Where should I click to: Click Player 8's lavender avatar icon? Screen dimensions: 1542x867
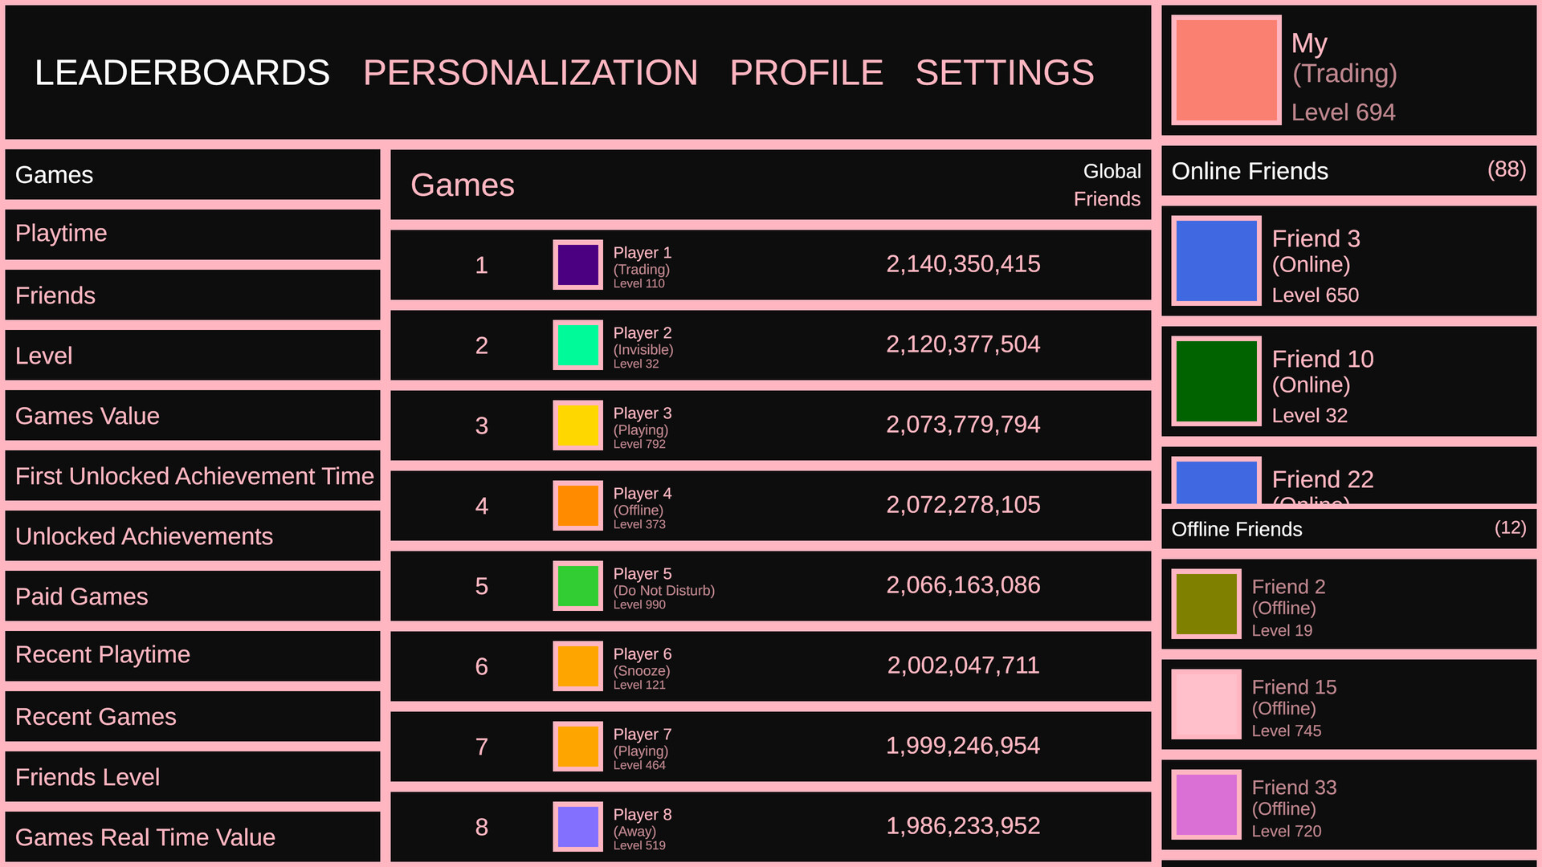point(577,827)
